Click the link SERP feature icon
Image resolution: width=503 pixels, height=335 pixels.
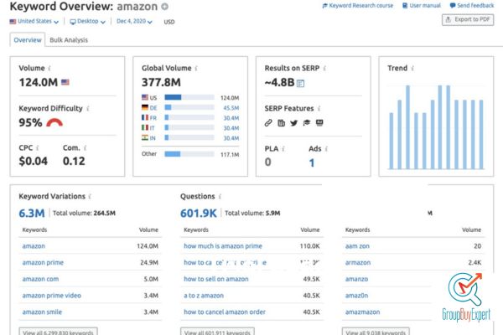pyautogui.click(x=268, y=123)
